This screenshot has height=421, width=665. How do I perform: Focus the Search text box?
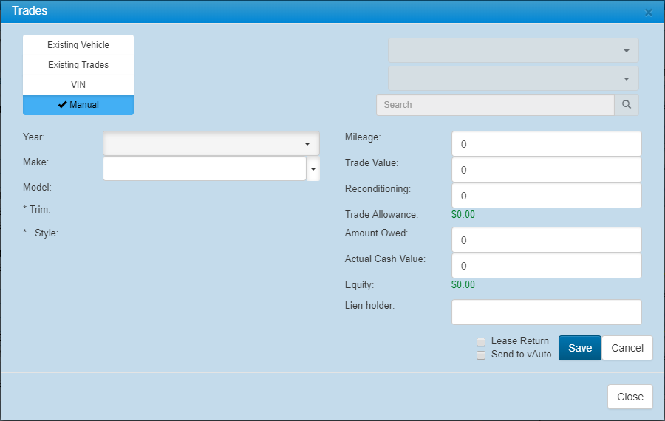(495, 105)
